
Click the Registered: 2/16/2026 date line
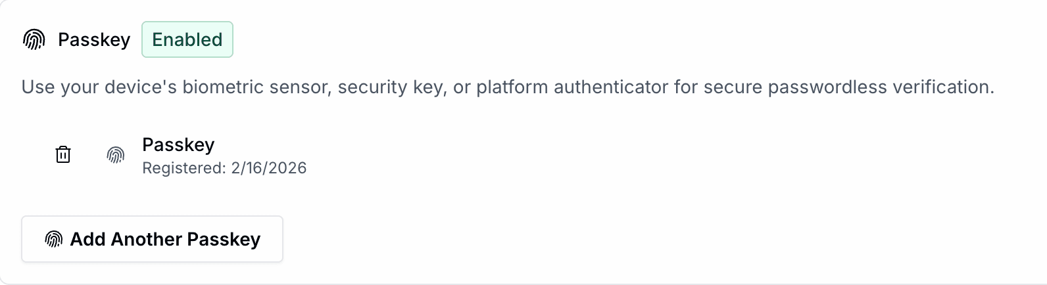coord(224,168)
